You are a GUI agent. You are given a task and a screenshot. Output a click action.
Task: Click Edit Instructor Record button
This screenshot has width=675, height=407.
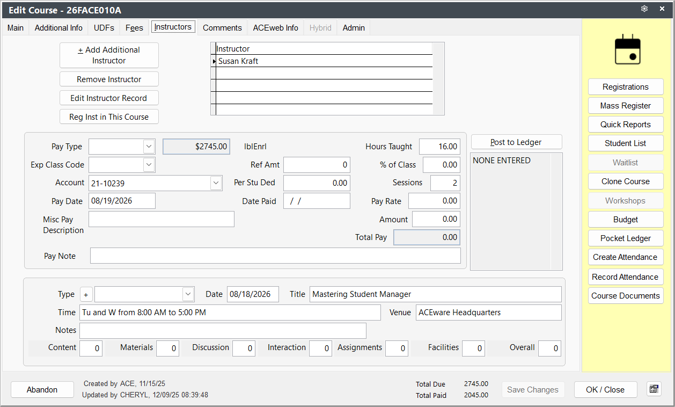click(x=109, y=98)
